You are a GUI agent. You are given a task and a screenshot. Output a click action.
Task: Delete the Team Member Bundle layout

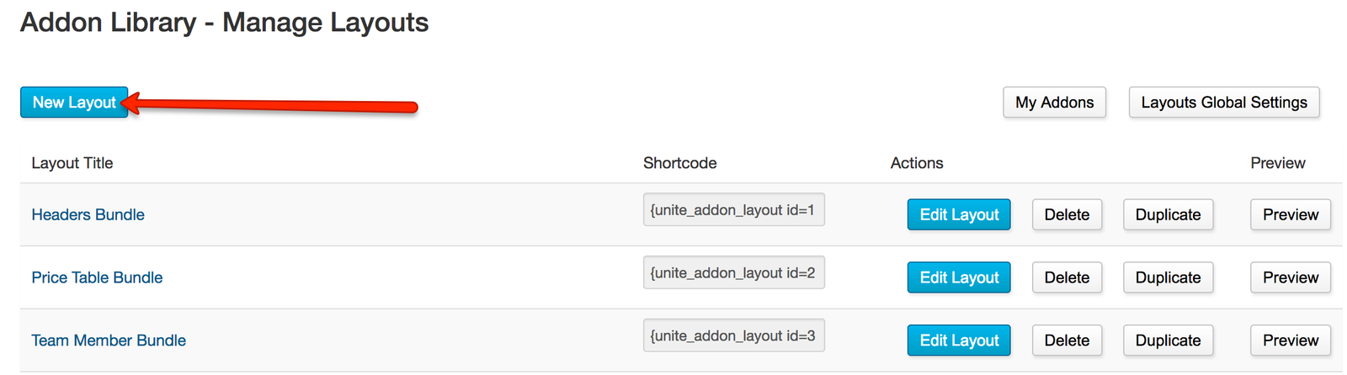1067,341
